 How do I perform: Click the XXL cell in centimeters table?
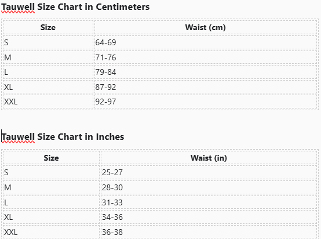48,102
